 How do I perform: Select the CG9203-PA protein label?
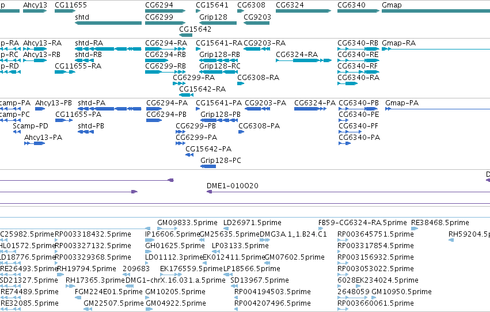pyautogui.click(x=265, y=103)
